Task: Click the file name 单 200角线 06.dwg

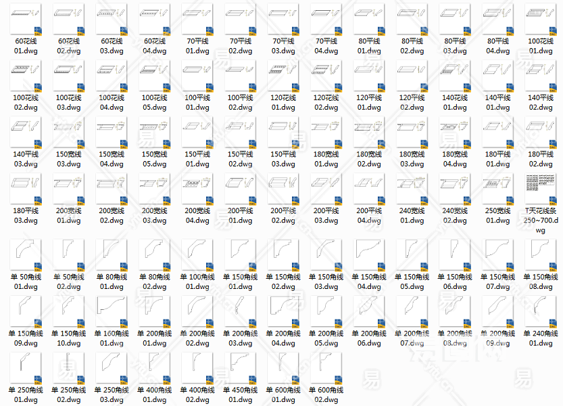Action: pos(369,338)
